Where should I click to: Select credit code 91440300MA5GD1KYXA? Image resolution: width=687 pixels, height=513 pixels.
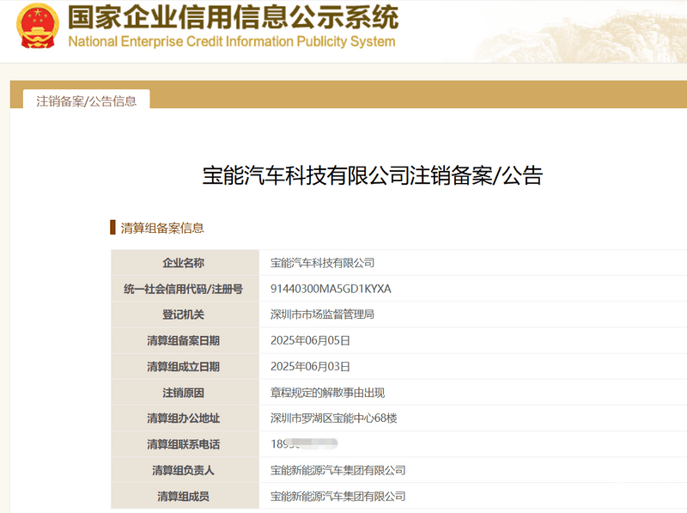tap(331, 289)
